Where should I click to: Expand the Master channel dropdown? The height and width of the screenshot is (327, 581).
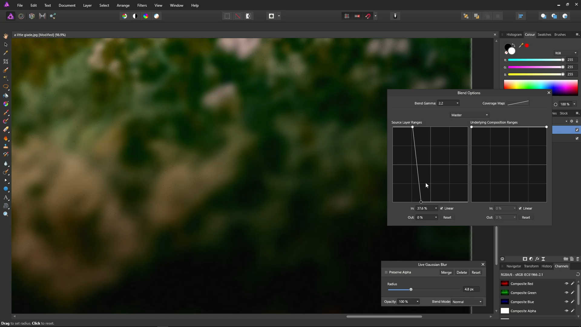[469, 115]
